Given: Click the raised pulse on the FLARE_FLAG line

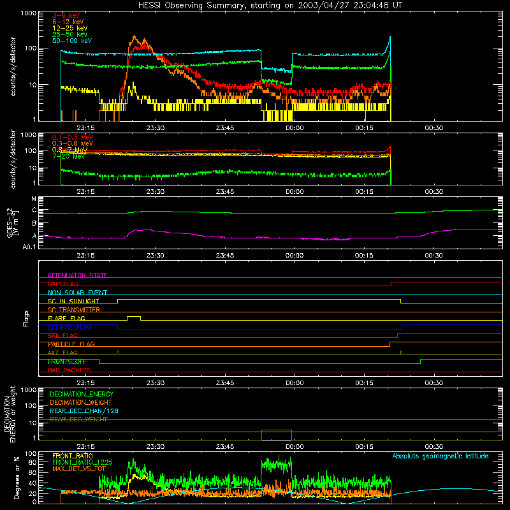Looking at the screenshot, I should point(134,317).
